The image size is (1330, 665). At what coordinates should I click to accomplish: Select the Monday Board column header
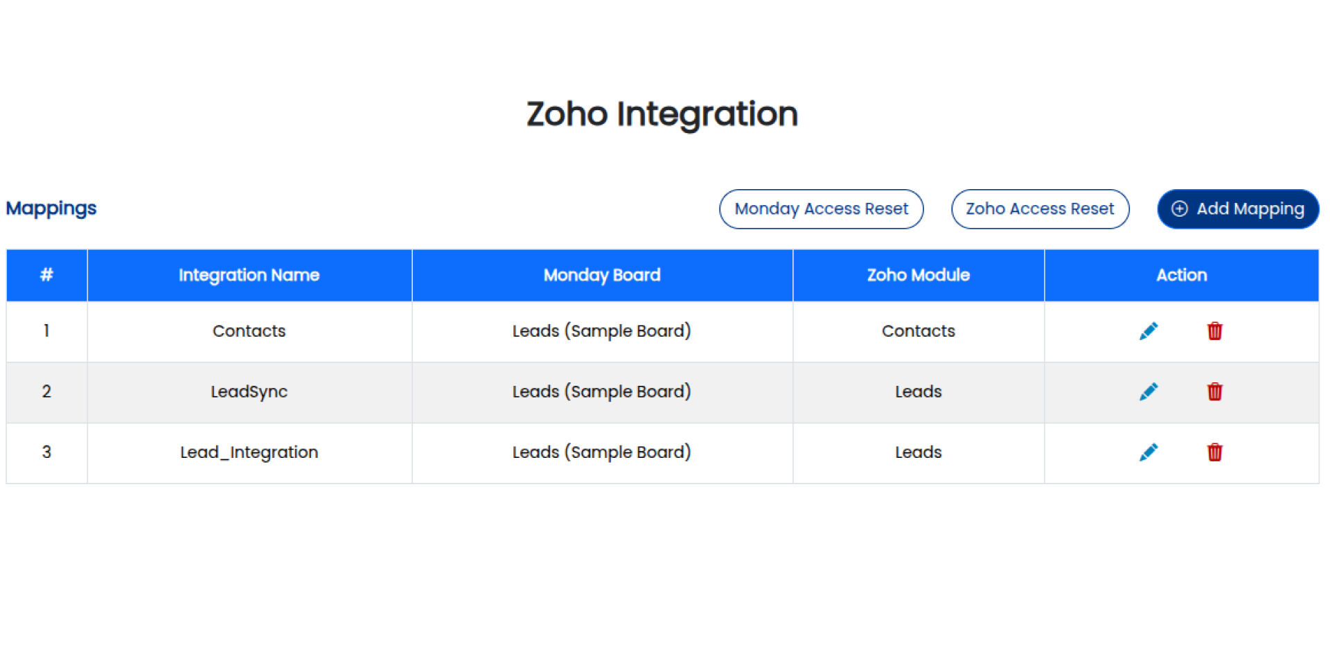[x=602, y=275]
